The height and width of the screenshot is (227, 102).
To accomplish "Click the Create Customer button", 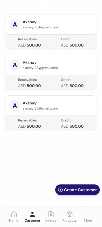I will pos(77,190).
